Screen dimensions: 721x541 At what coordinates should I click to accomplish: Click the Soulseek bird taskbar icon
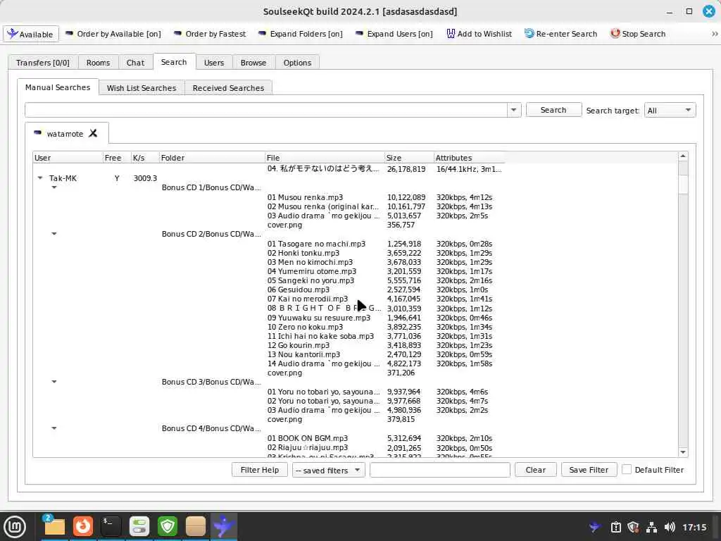224,526
